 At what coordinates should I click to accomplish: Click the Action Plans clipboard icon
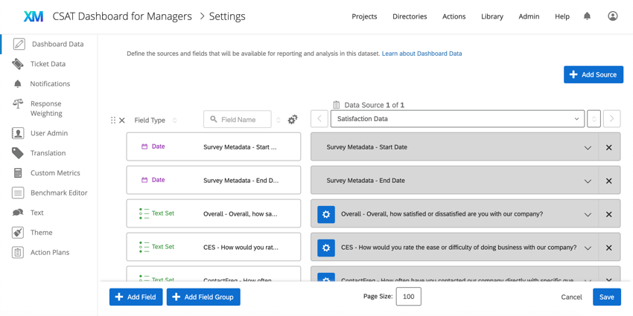[18, 252]
